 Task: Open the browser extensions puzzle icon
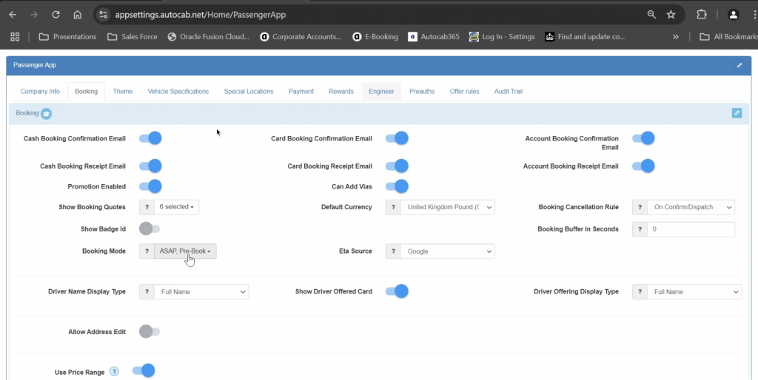[702, 15]
